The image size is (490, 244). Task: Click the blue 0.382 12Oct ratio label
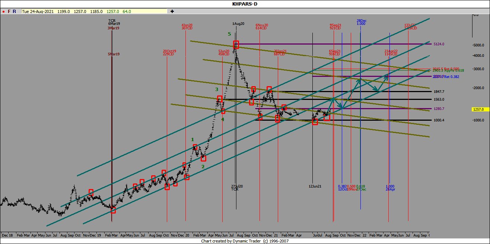point(342,188)
